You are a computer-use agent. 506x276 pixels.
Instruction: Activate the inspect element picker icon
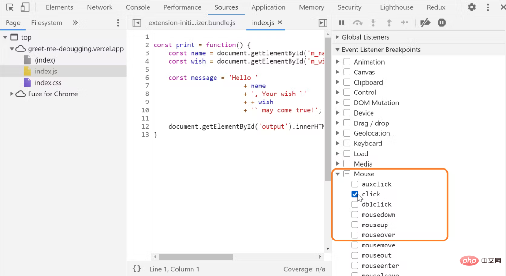10,7
